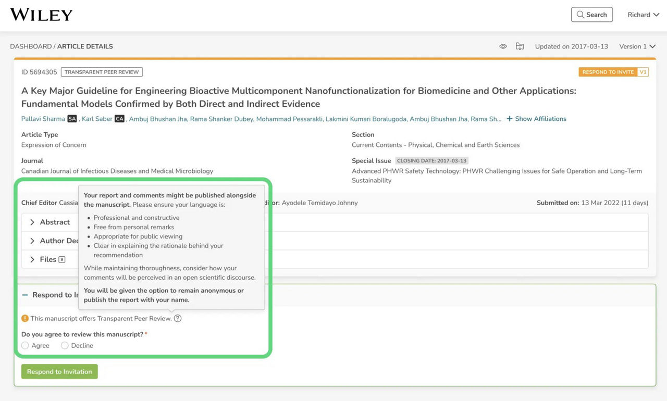Open the Version 1 dropdown
This screenshot has width=667, height=401.
637,46
